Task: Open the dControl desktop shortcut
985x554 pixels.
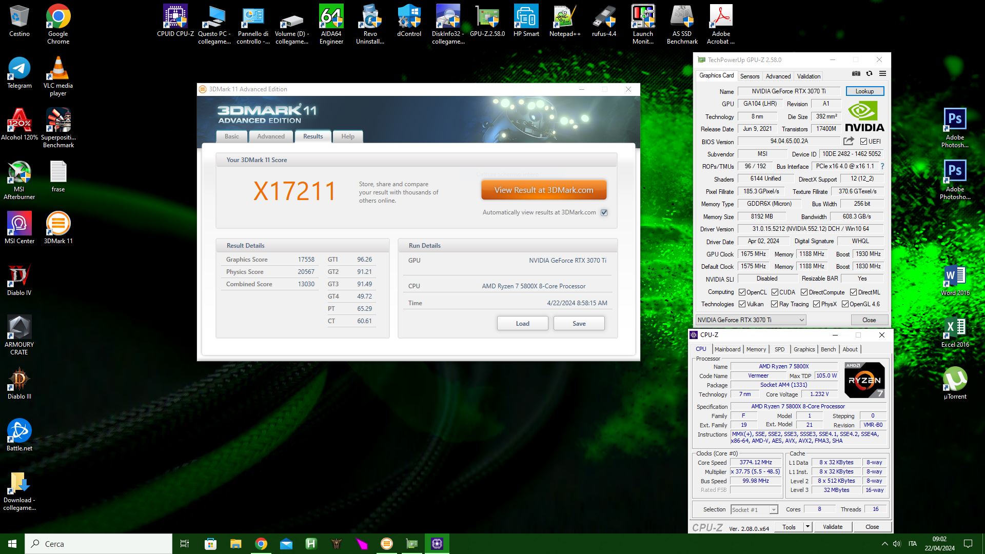Action: [409, 22]
